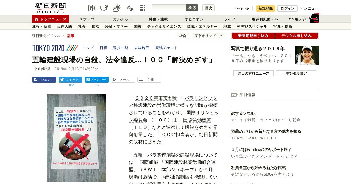Open 写真で振り返る２０１９年 headline

[x=258, y=48]
